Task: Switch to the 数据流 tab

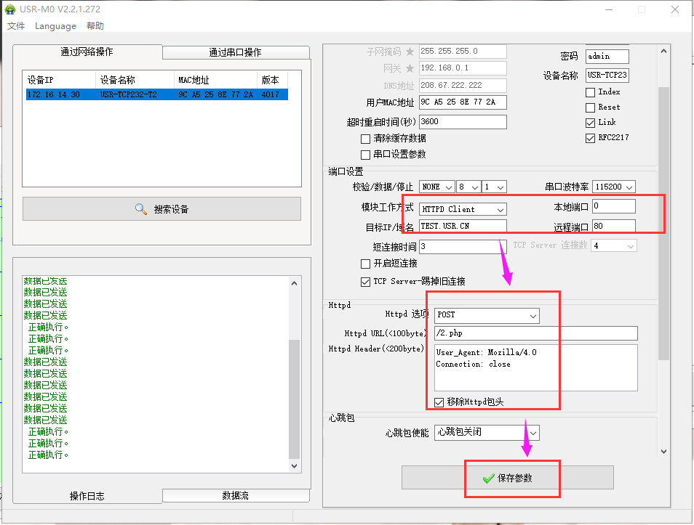Action: point(235,495)
